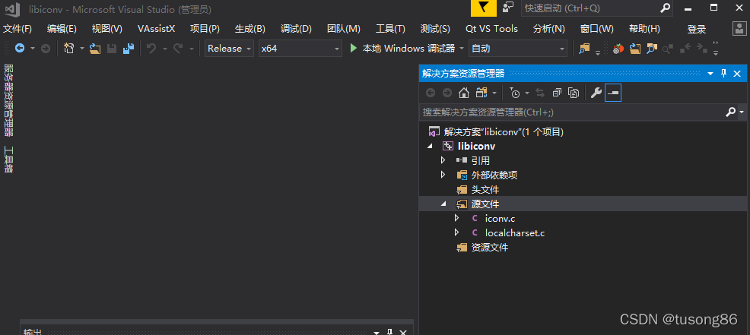The width and height of the screenshot is (750, 335).
Task: Click the Solution Explorer search magnifier icon
Action: coord(730,112)
